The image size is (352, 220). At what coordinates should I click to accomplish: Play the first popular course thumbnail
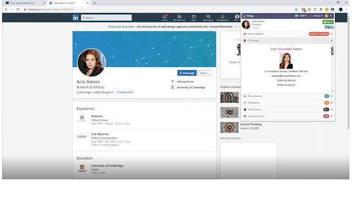tap(229, 97)
